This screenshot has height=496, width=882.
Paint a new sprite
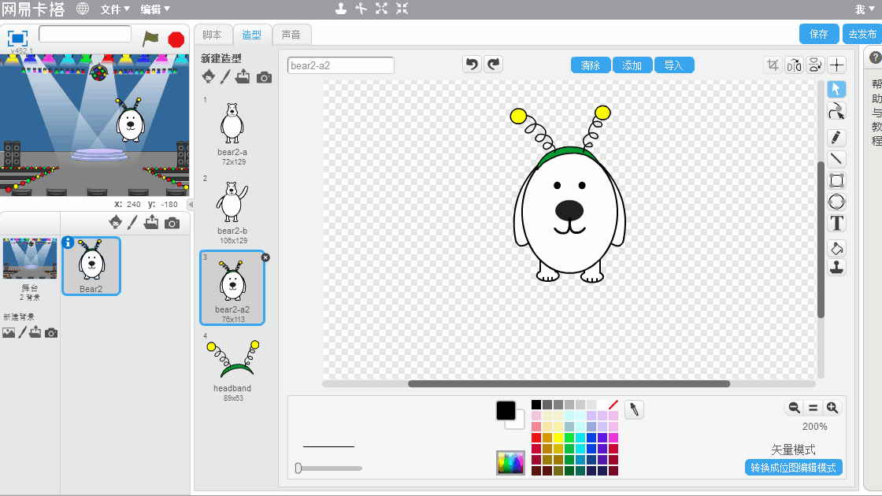[132, 222]
